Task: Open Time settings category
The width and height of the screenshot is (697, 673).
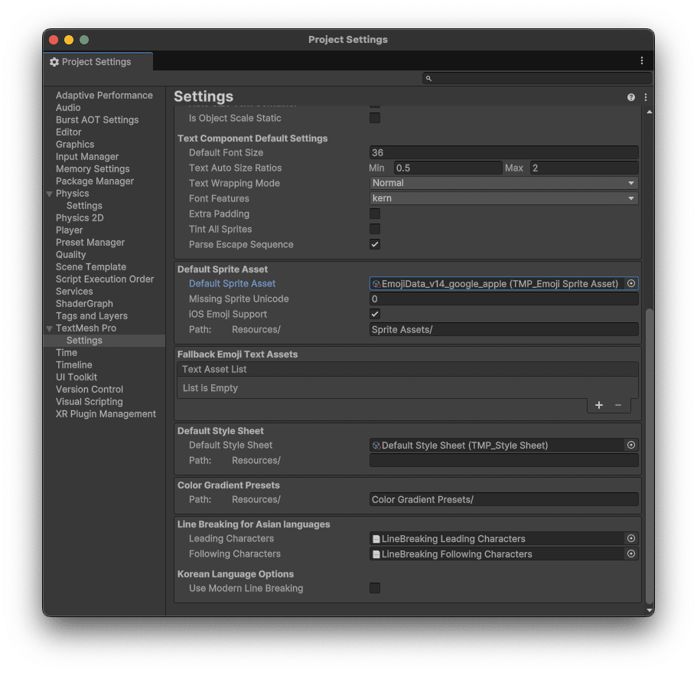Action: (x=67, y=352)
